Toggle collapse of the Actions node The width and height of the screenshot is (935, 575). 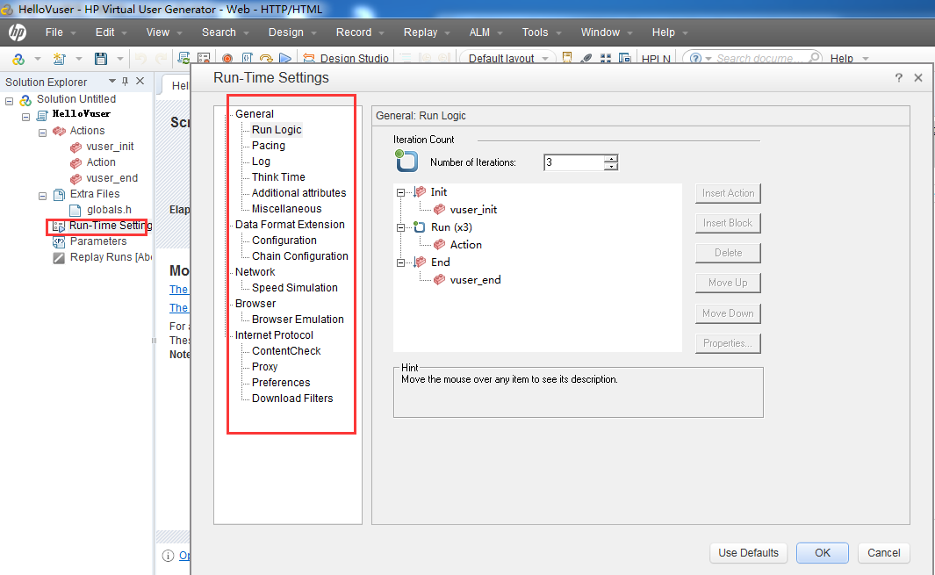41,130
